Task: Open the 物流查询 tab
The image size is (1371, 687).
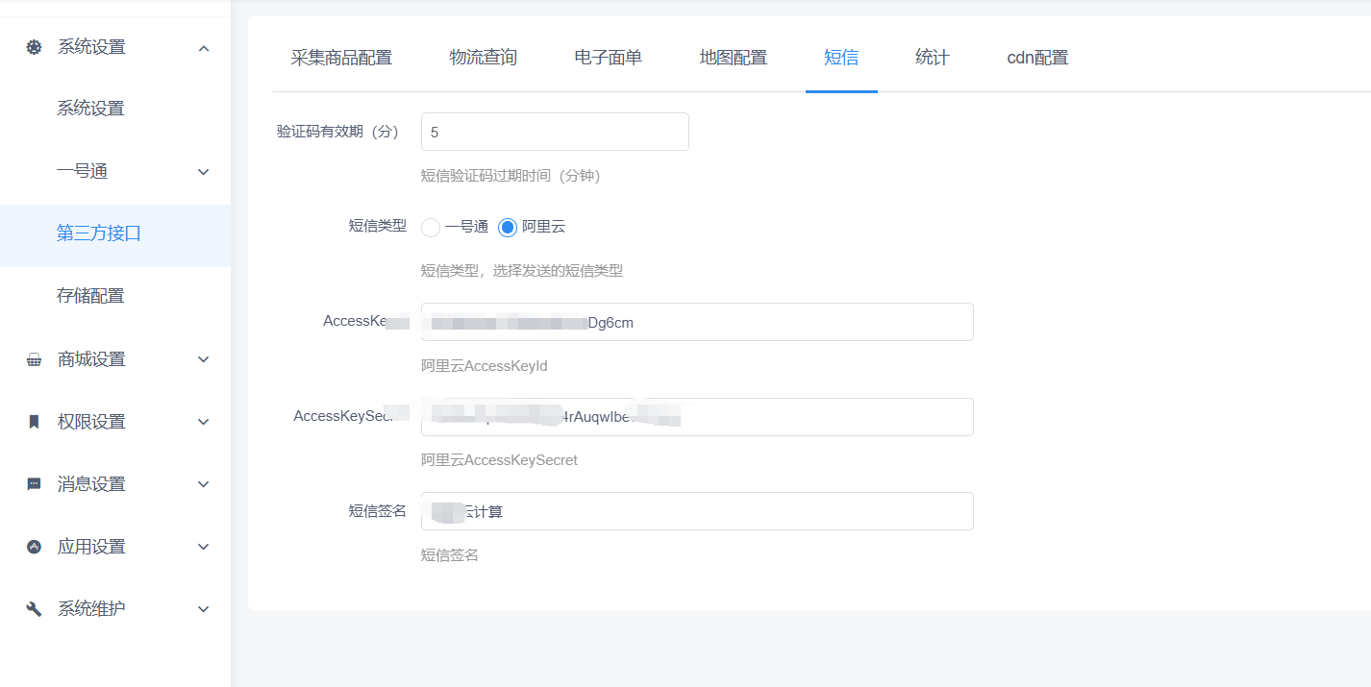Action: tap(483, 58)
